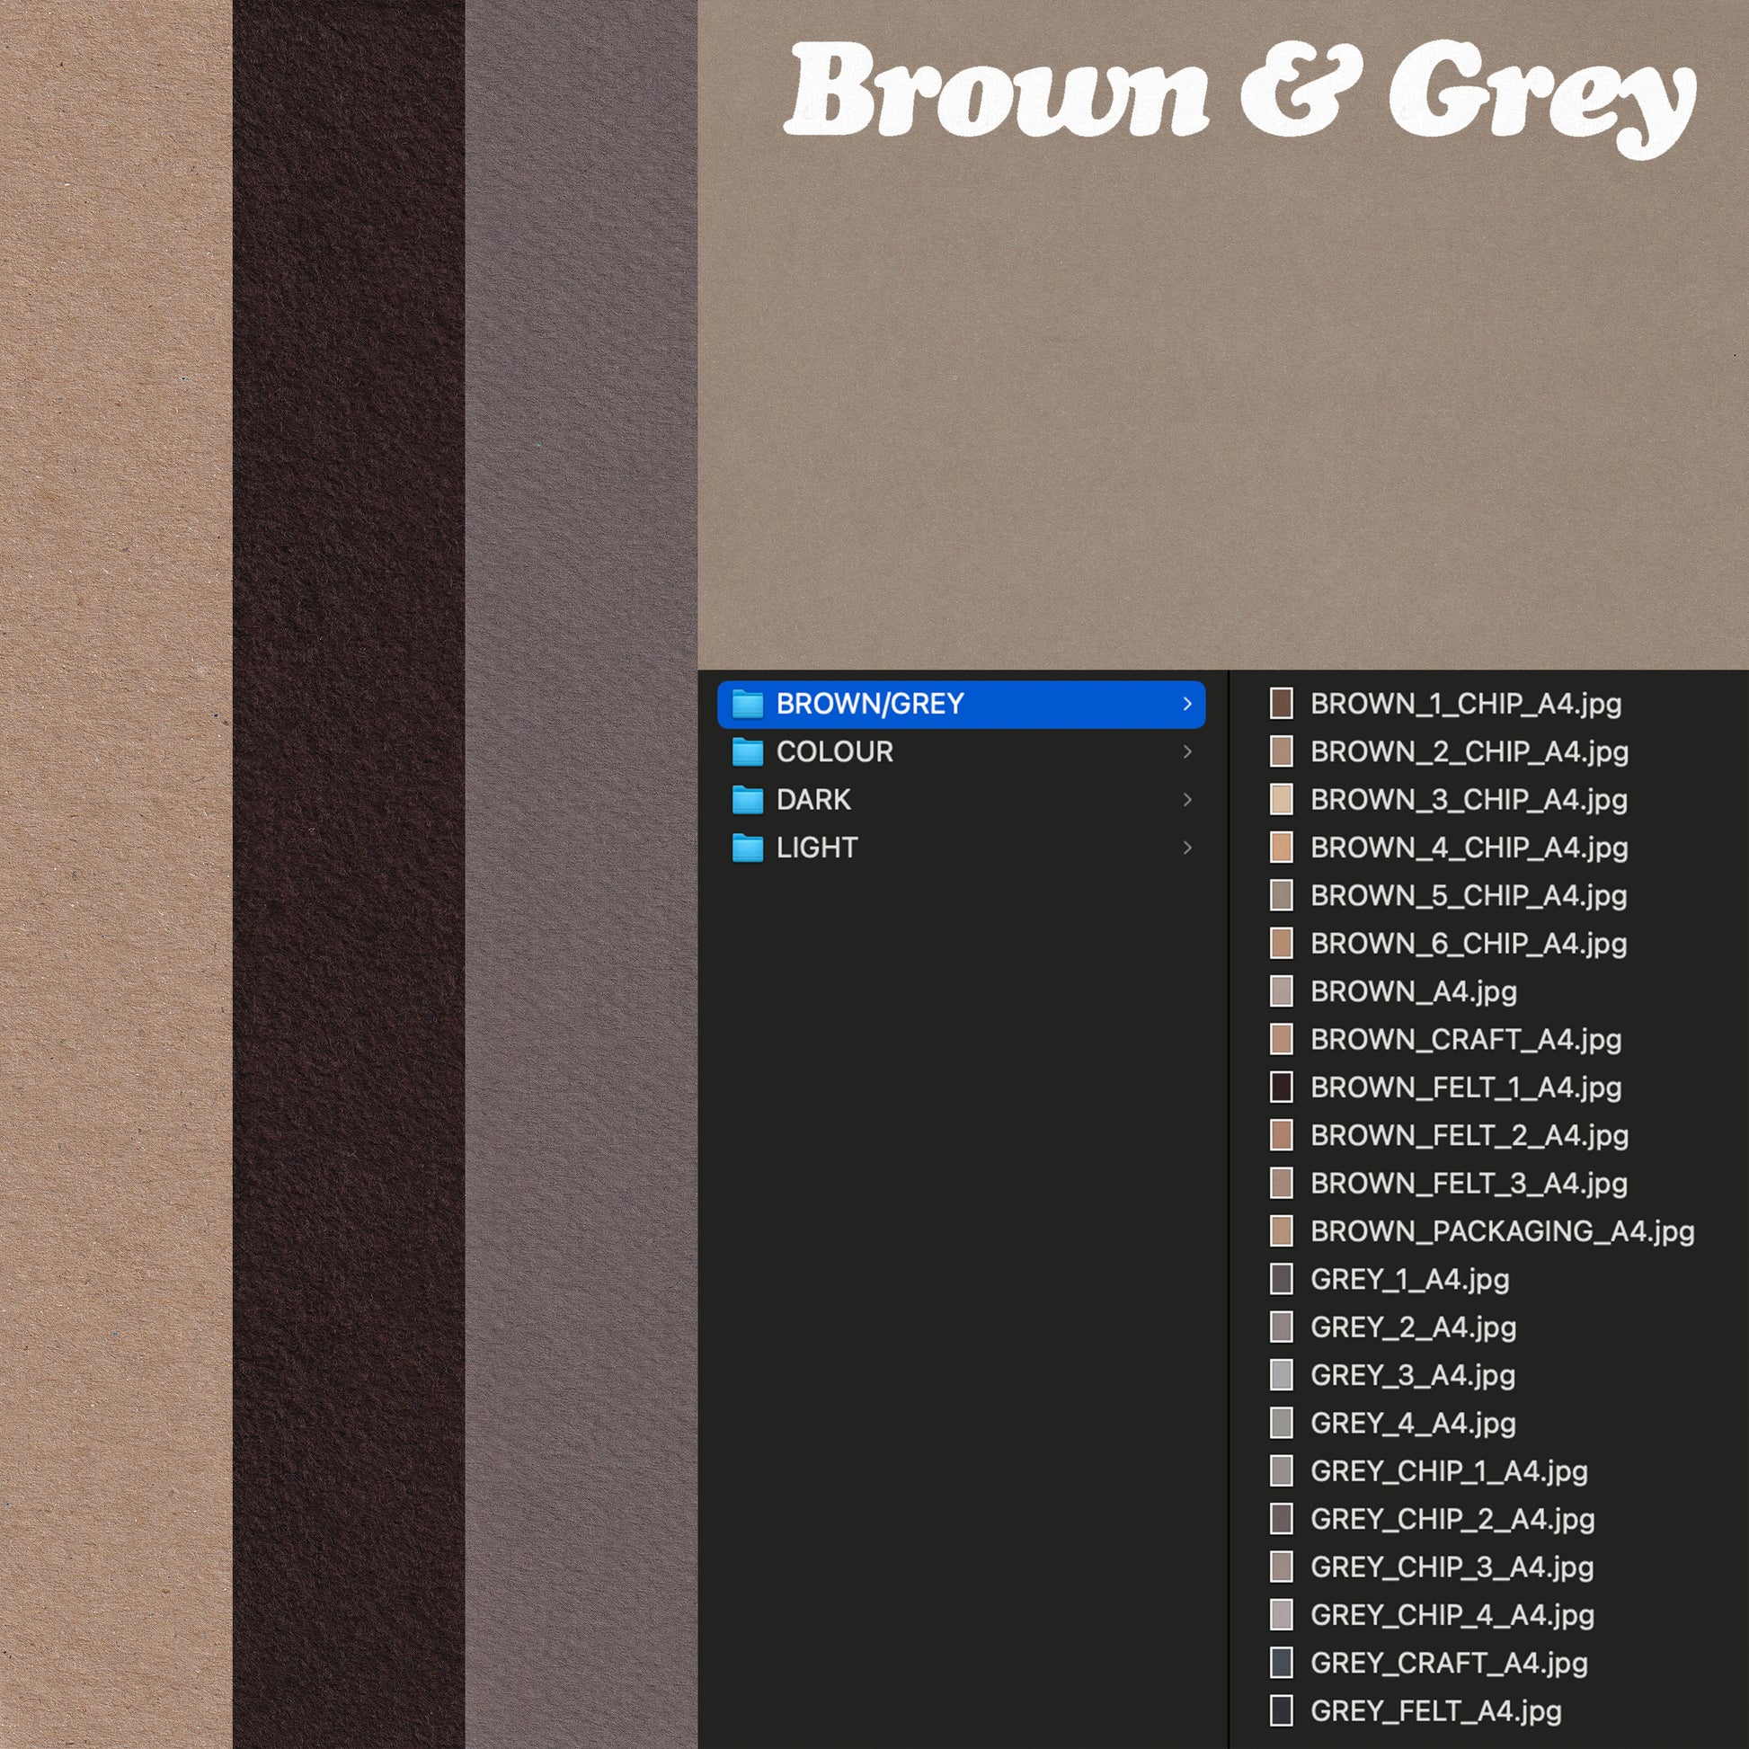Click the BROWN_1_CHIP_A4.jpg file thumbnail icon
The width and height of the screenshot is (1749, 1749).
click(1281, 704)
